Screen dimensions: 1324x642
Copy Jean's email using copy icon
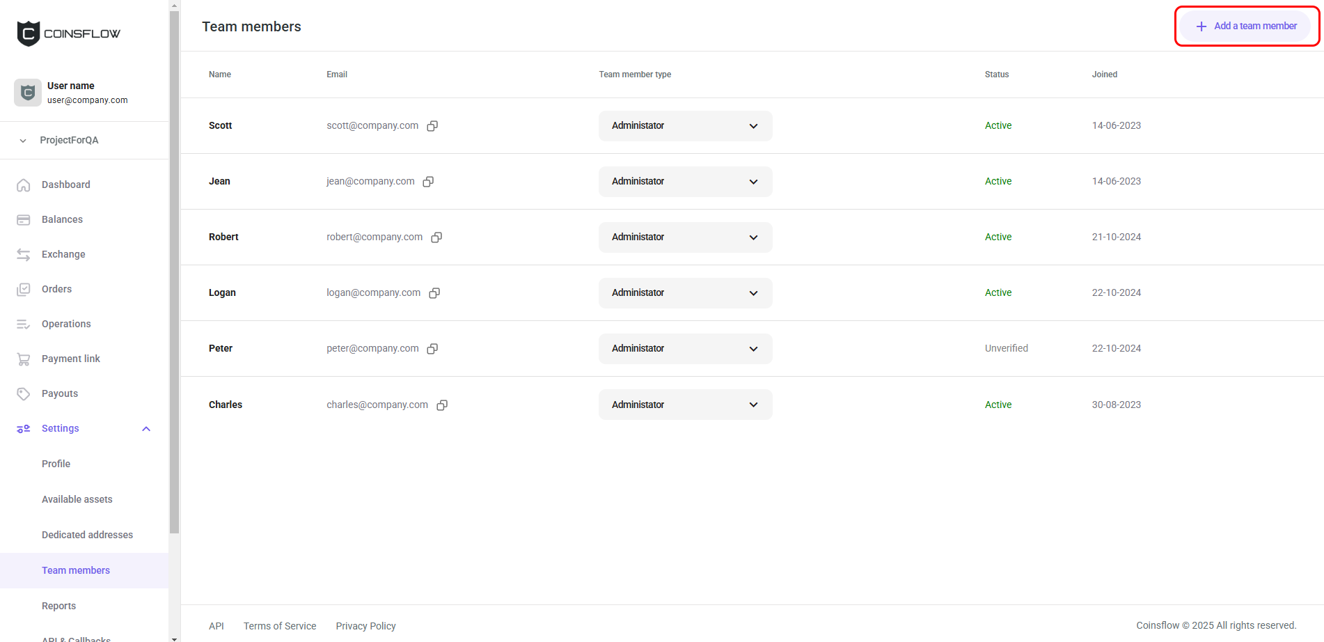[x=428, y=182]
